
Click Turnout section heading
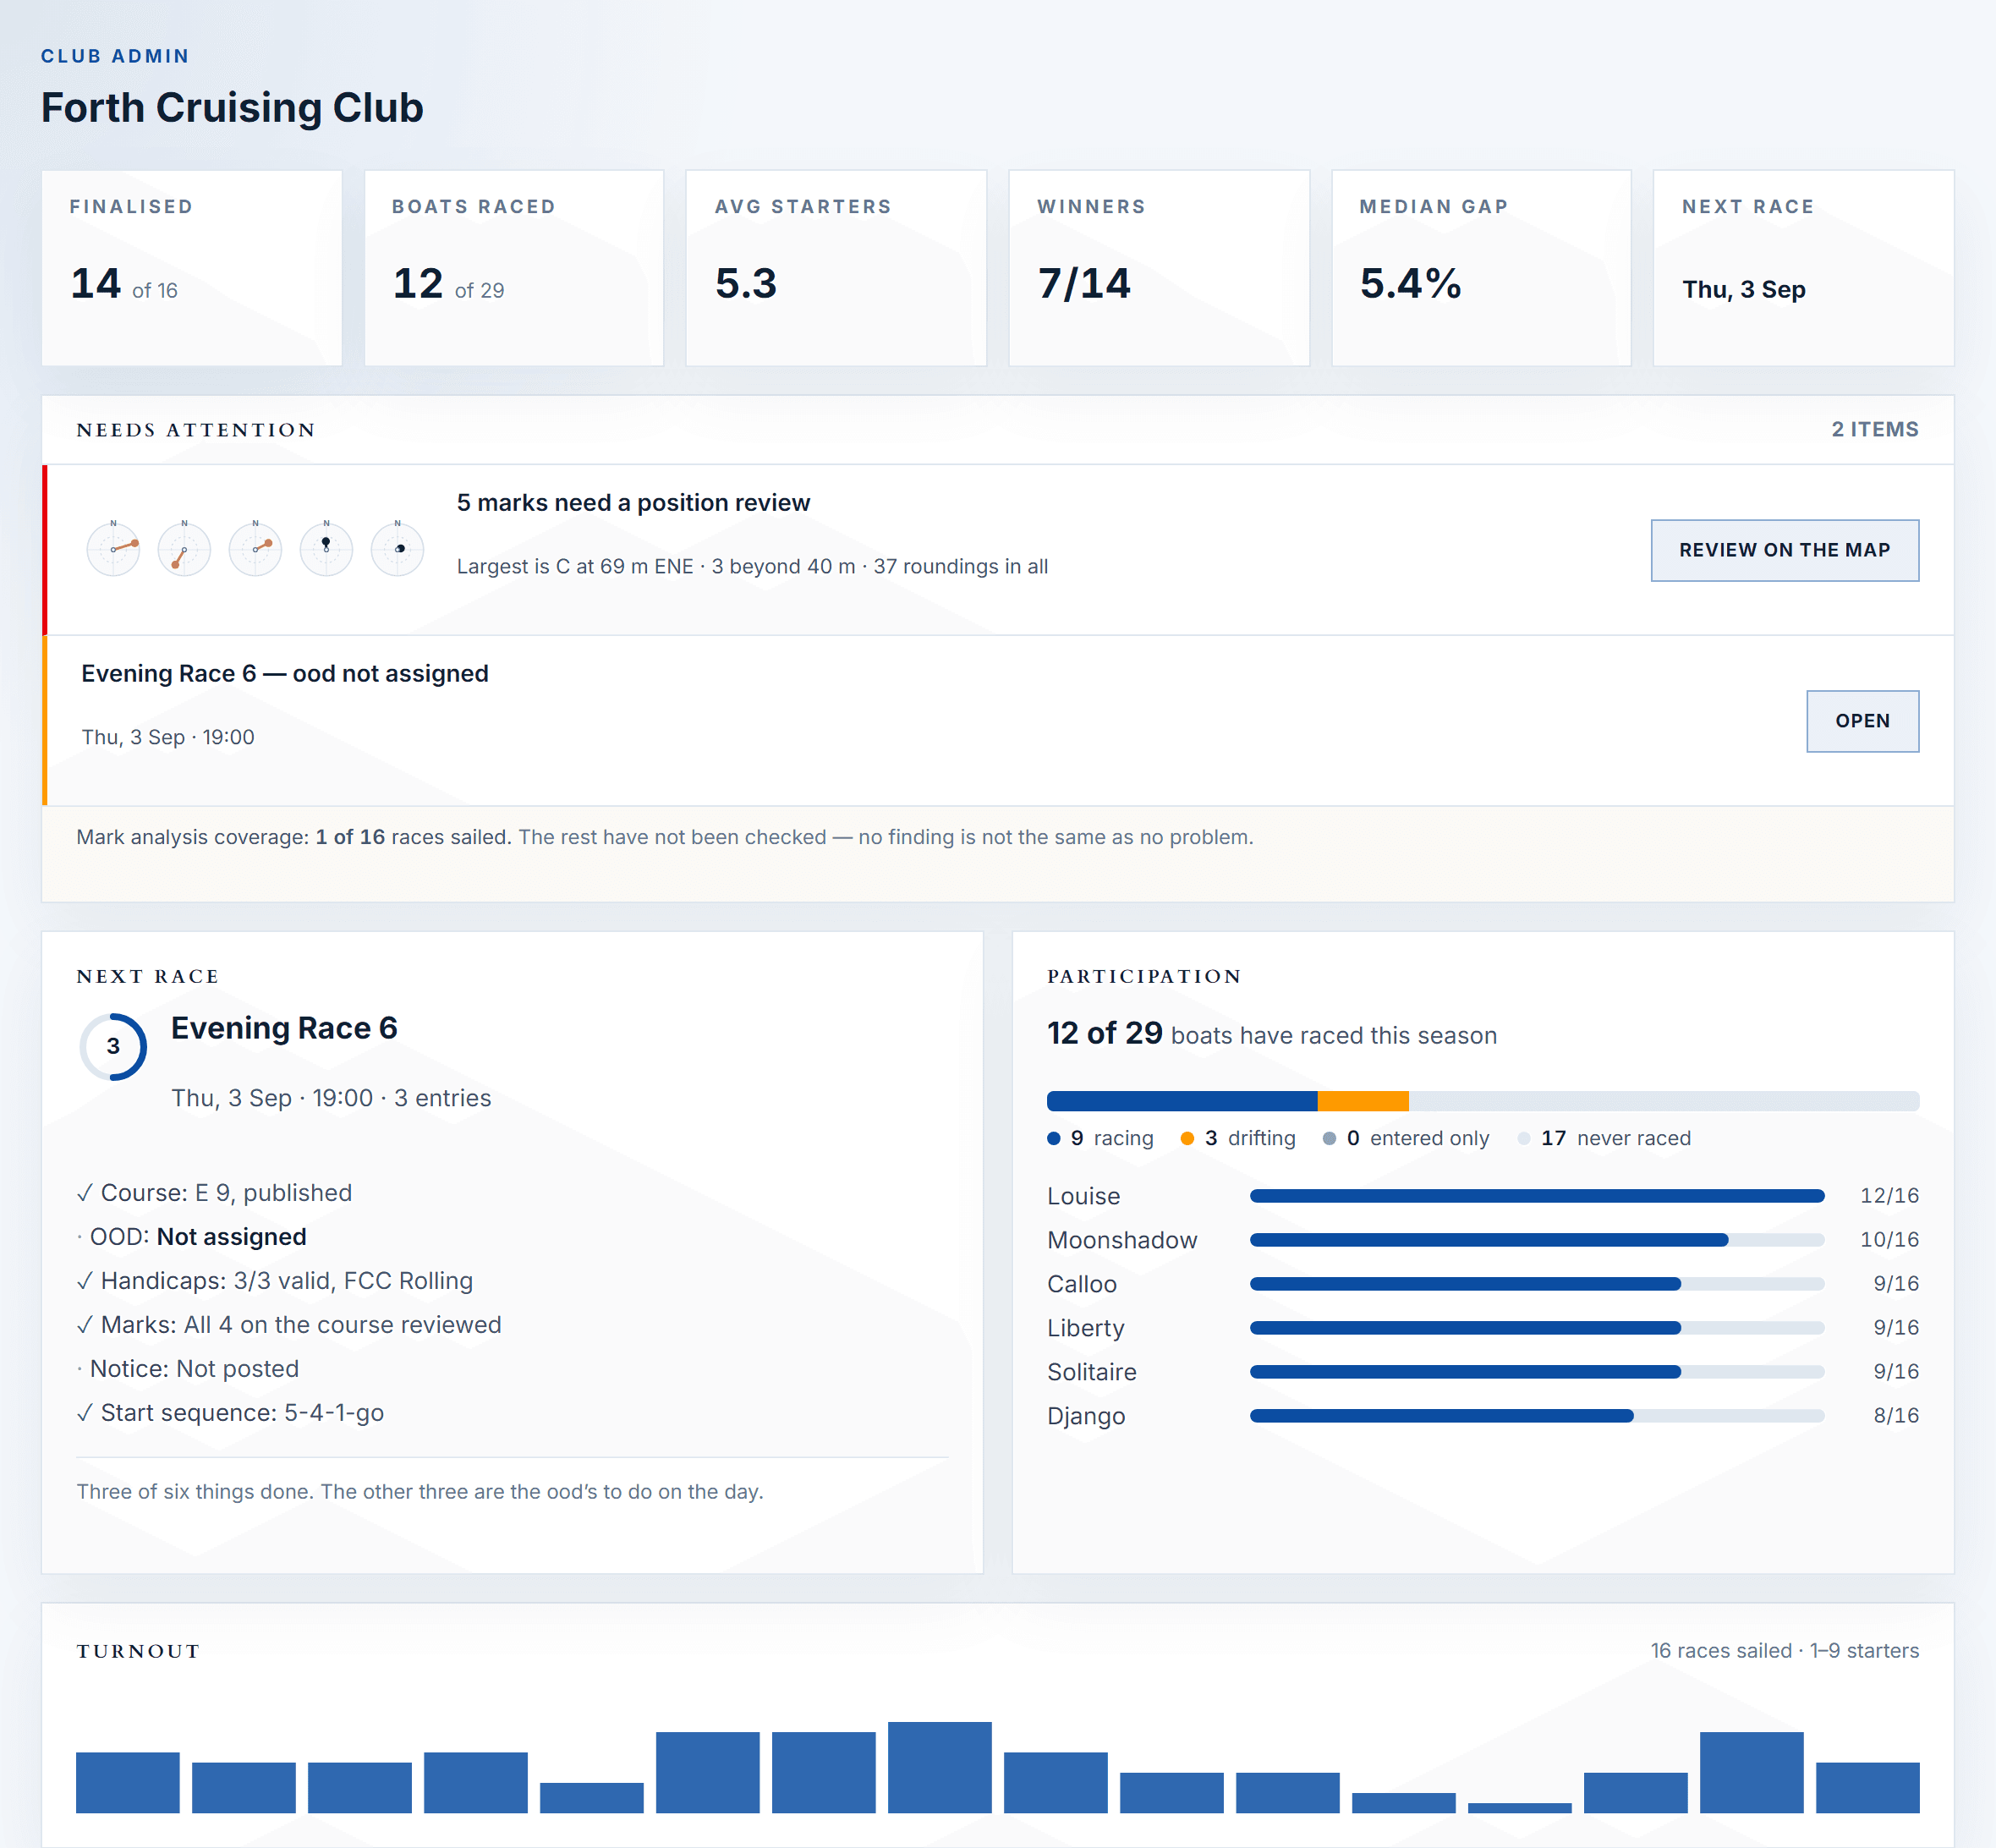(x=138, y=1651)
